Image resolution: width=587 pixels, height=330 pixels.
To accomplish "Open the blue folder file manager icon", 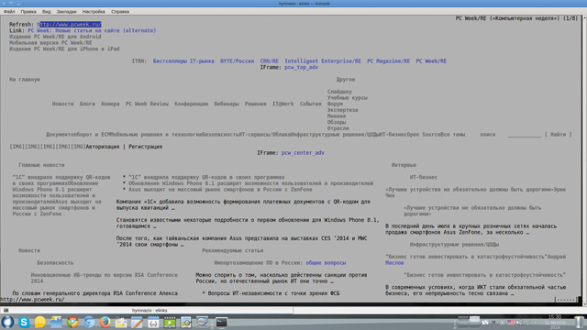I will (56, 322).
